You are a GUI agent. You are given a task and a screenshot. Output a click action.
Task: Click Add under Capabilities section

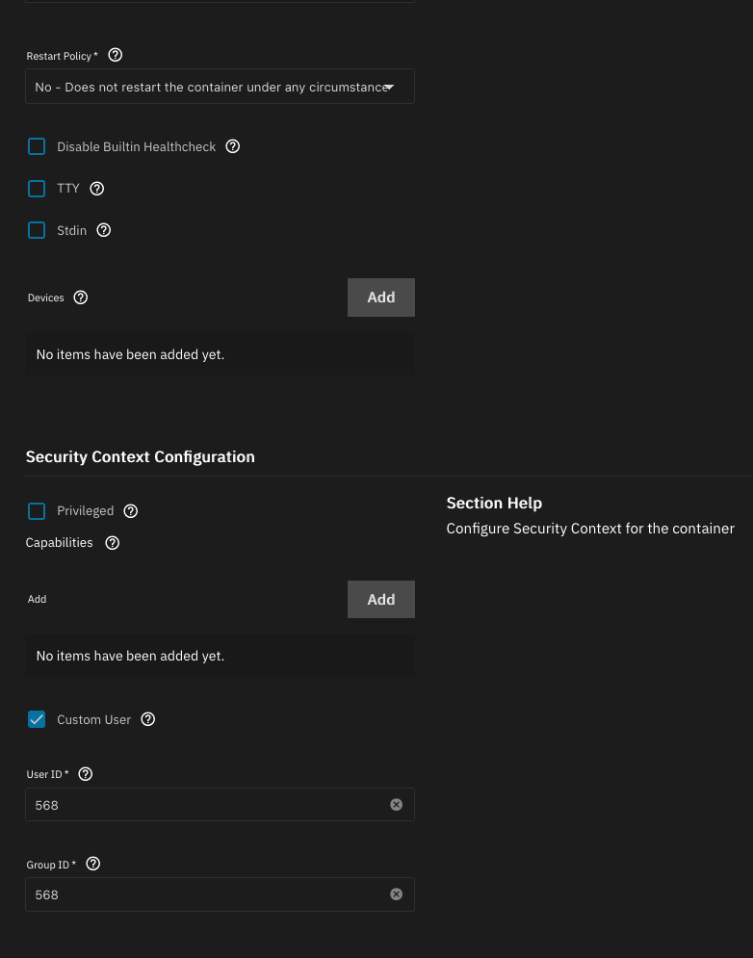point(380,599)
